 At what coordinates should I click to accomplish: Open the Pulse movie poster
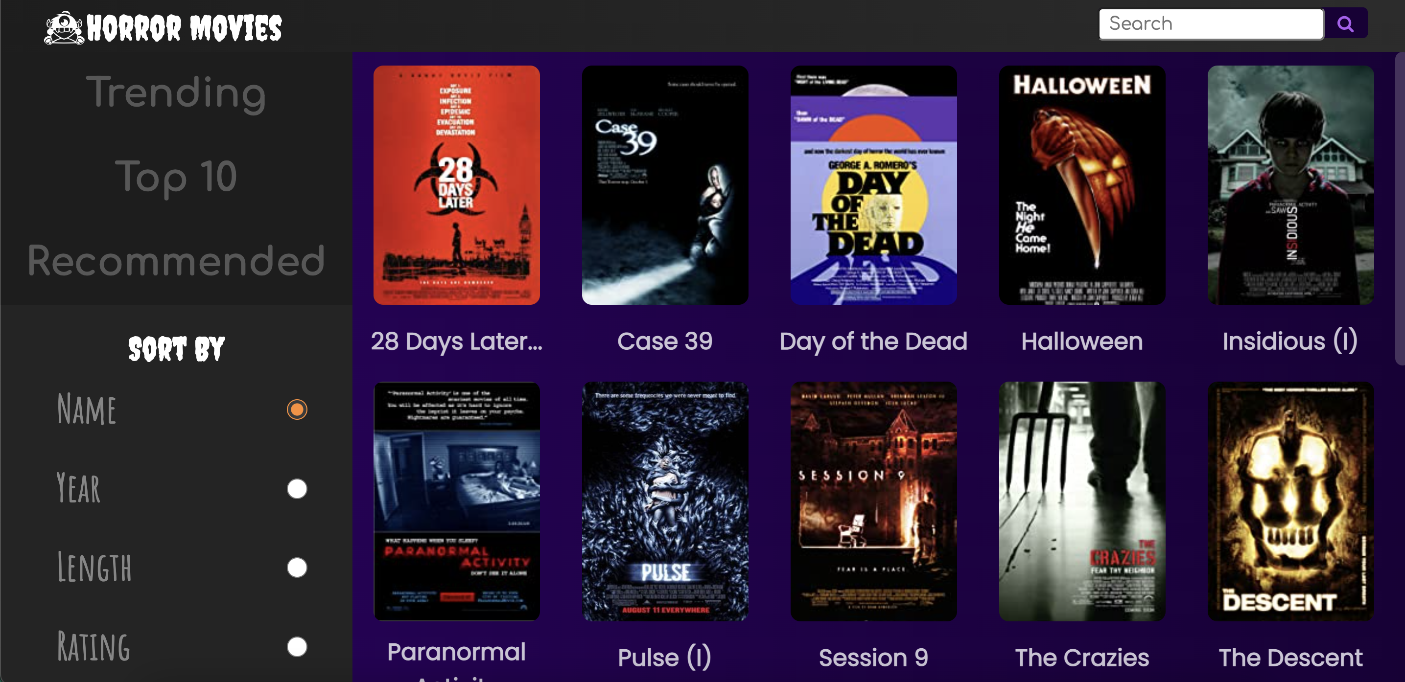(665, 501)
